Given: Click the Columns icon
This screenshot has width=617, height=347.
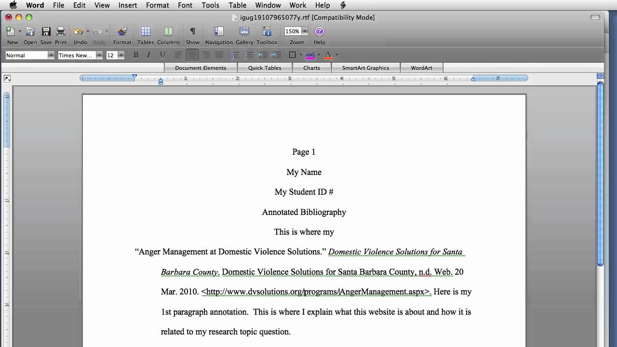Looking at the screenshot, I should click(x=168, y=32).
